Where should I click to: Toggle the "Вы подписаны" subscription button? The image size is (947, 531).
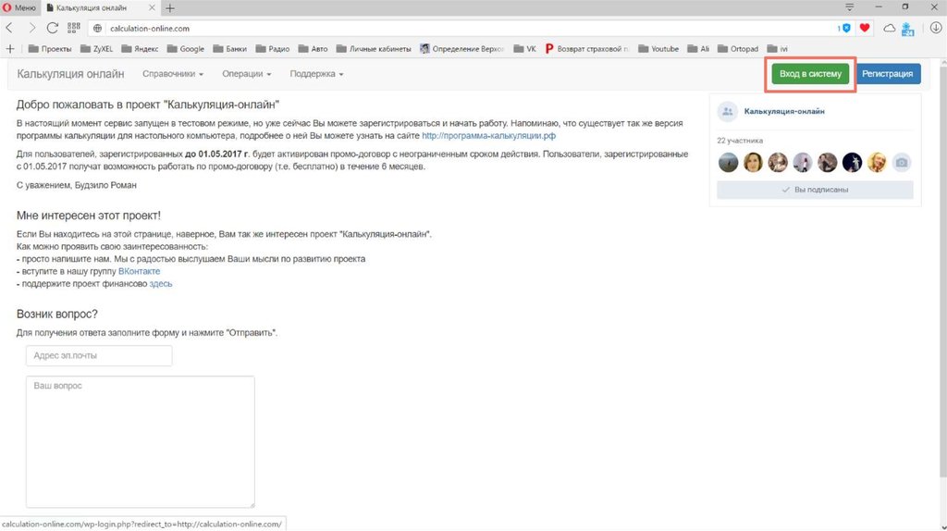click(815, 190)
